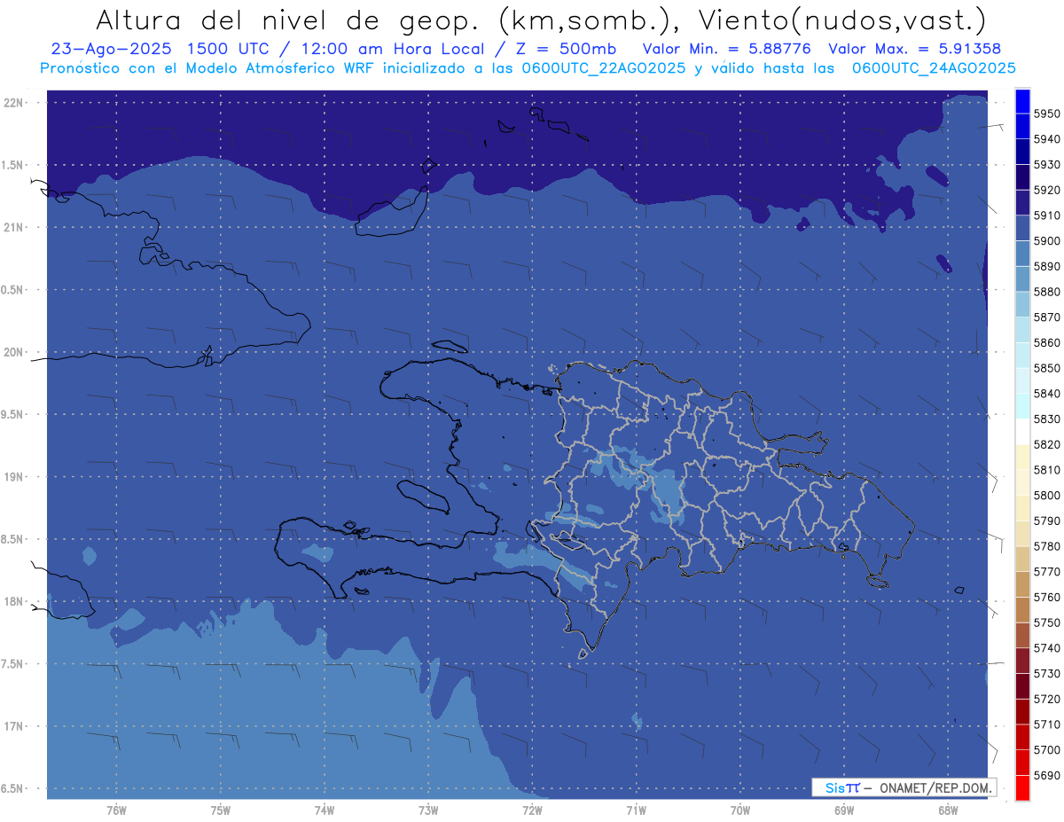Click the "21N" latitude label
This screenshot has width=1064, height=822.
(x=15, y=227)
